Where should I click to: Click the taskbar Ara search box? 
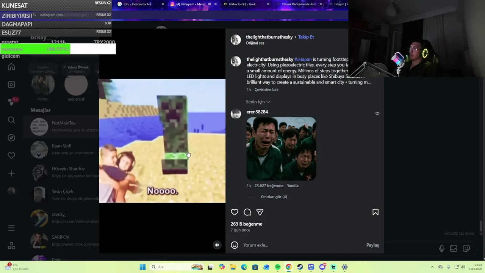[177, 267]
